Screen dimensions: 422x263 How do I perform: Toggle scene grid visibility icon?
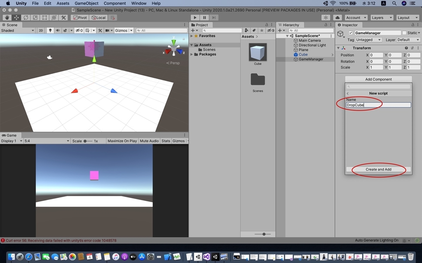point(88,31)
